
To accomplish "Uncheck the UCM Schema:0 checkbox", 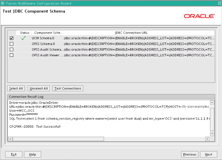I will point(12,38).
